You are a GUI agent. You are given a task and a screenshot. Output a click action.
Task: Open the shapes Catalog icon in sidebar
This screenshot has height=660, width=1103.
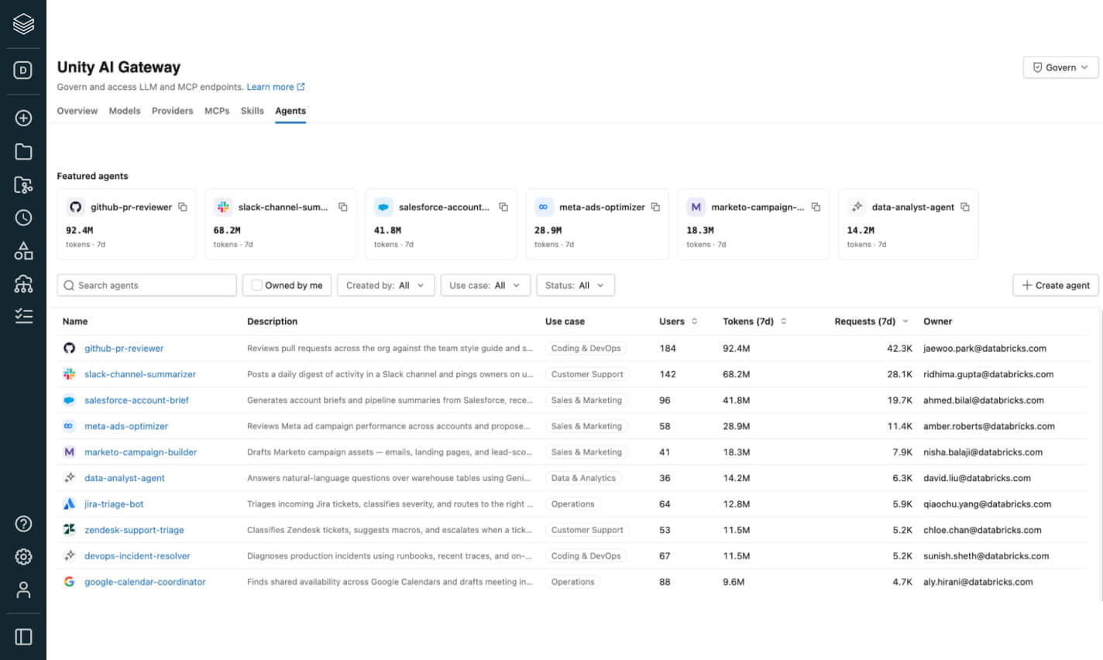[x=23, y=251]
